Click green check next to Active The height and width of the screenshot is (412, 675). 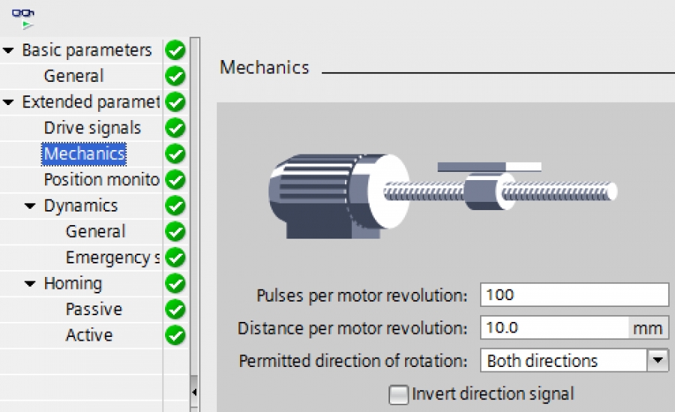pos(175,335)
